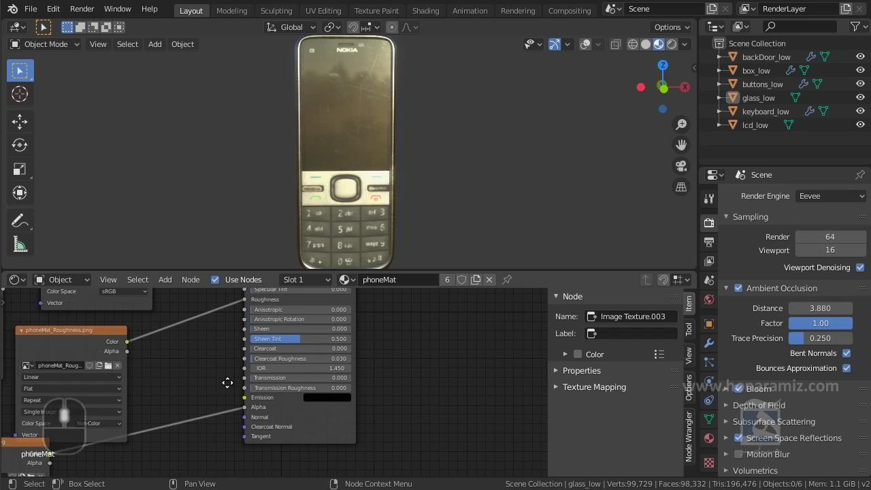
Task: Hide box_low in the outliner
Action: (x=860, y=71)
